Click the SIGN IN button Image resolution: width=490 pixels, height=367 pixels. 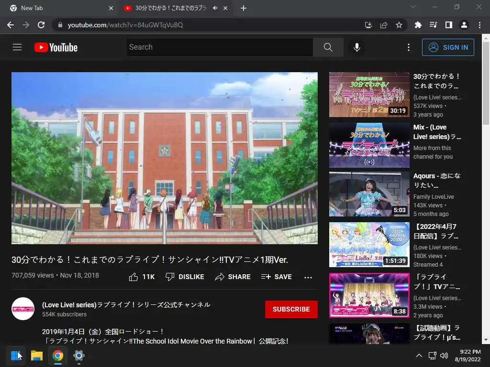(x=448, y=47)
